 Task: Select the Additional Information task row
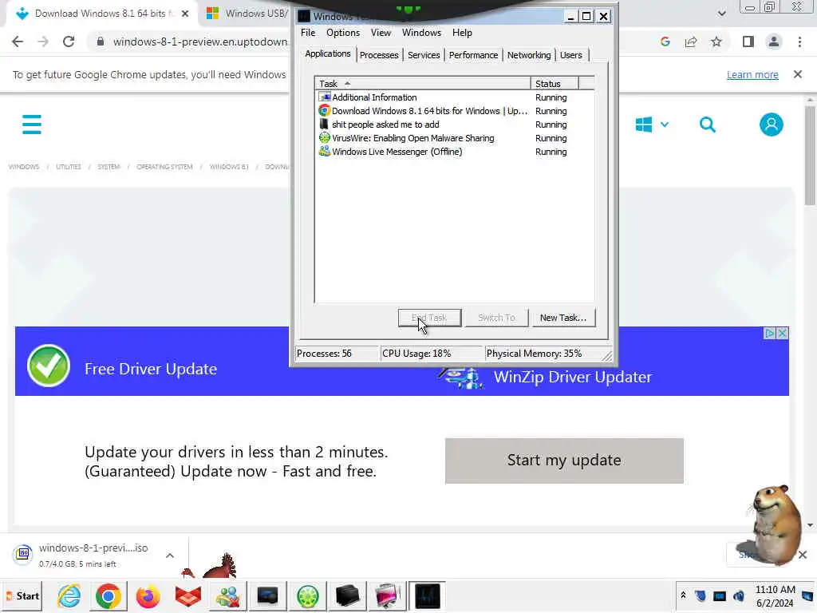click(x=454, y=97)
